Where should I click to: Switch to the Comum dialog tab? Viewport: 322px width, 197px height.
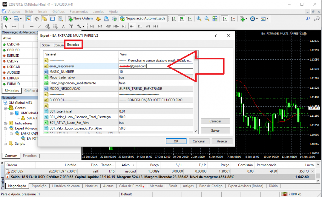pos(58,45)
